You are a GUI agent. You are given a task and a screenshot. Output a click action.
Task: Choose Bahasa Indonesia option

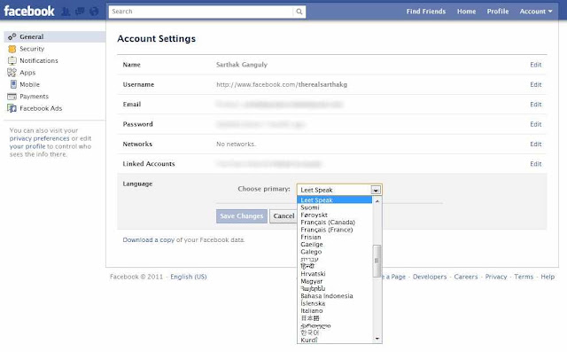click(x=335, y=296)
